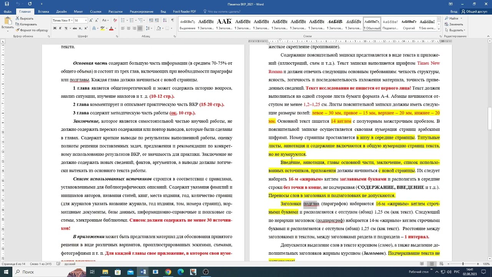Toggle underline (Ч) formatting

point(66,28)
